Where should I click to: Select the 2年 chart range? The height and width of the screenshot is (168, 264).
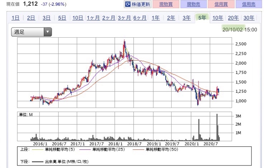click(171, 18)
